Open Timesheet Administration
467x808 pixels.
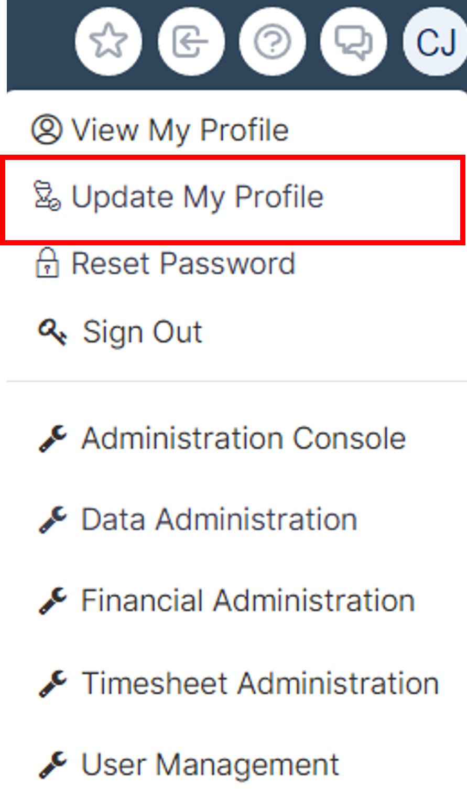click(260, 683)
